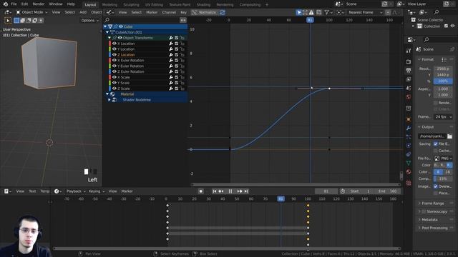Image resolution: width=458 pixels, height=257 pixels.
Task: Collapse the Cube channel tree row
Action: [105, 26]
